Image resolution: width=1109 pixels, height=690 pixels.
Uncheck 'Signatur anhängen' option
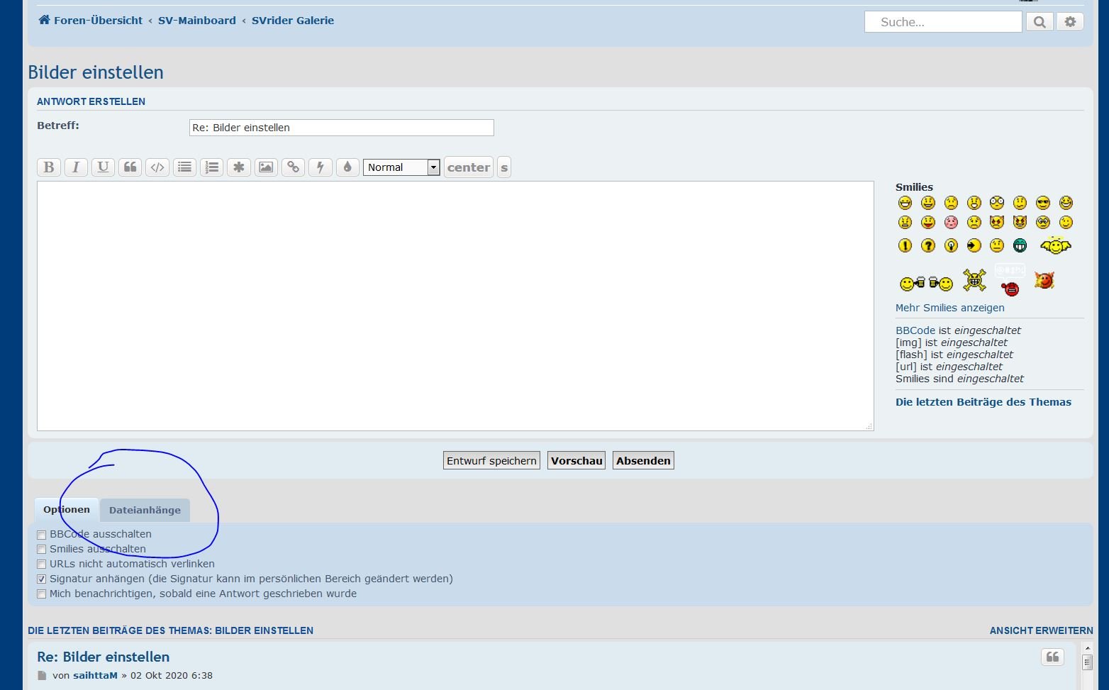(x=42, y=579)
